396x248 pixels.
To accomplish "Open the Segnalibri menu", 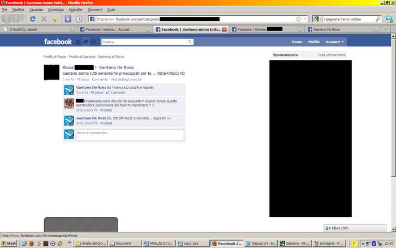I will (x=76, y=10).
